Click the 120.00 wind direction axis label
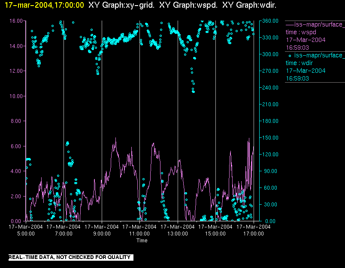The image size is (345, 268). click(x=270, y=154)
